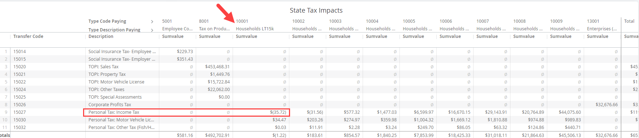Expand the Type Code Paying chevron
Screen dimensions: 639x138
point(152,22)
